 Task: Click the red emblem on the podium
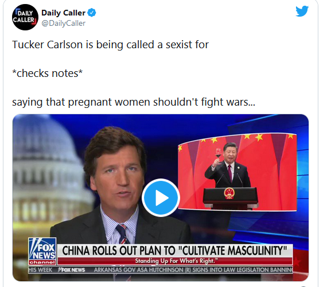pos(229,193)
